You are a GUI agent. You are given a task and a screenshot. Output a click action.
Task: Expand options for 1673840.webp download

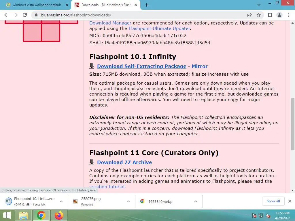[x=196, y=201]
